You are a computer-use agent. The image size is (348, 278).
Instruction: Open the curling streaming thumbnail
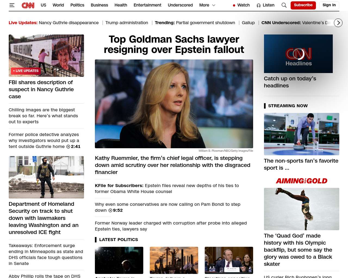coord(301,134)
